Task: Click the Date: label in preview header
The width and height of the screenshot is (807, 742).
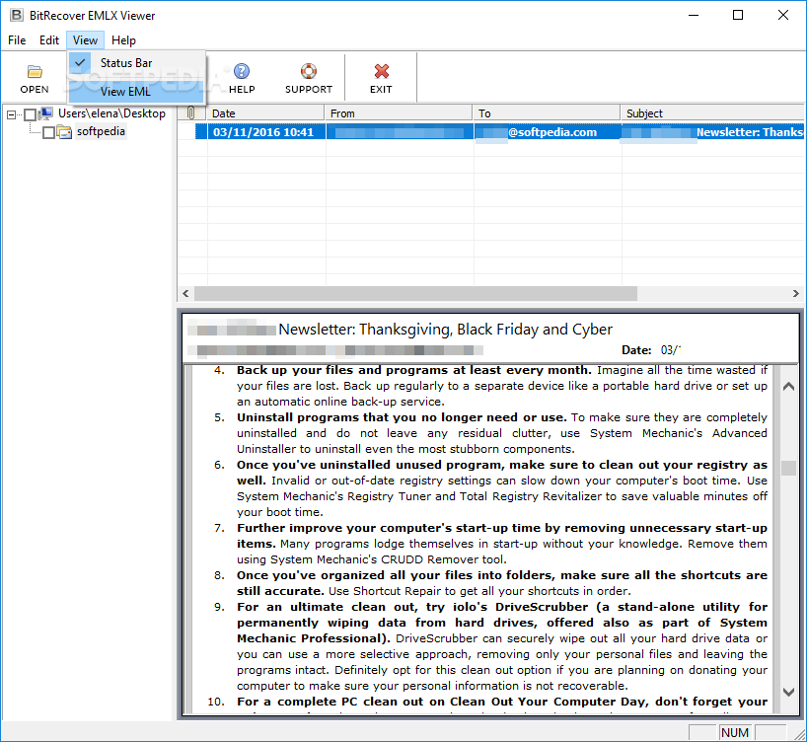Action: (x=636, y=350)
